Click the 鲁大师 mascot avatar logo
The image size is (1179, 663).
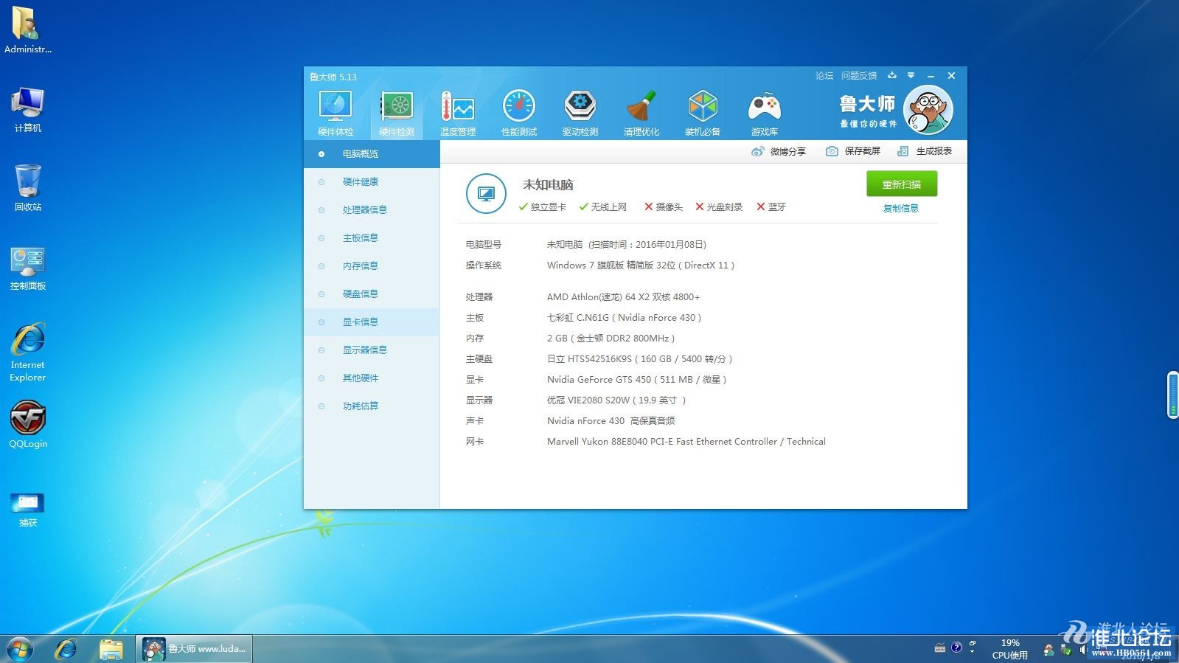(928, 110)
